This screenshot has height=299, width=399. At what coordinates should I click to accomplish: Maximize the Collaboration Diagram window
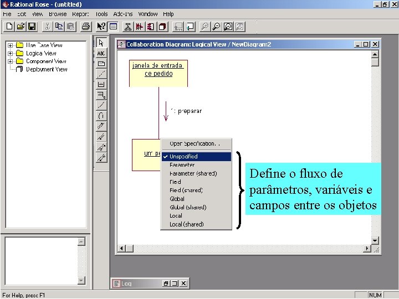tap(366, 44)
